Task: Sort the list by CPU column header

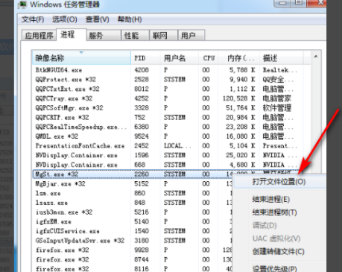Action: click(x=209, y=57)
